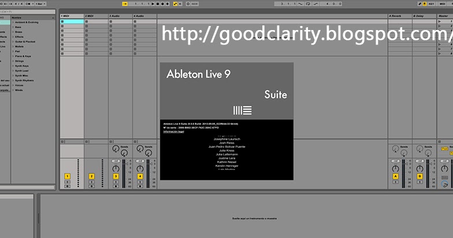Click the track 3 volume fader handle
453x238 pixels.
coord(127,164)
